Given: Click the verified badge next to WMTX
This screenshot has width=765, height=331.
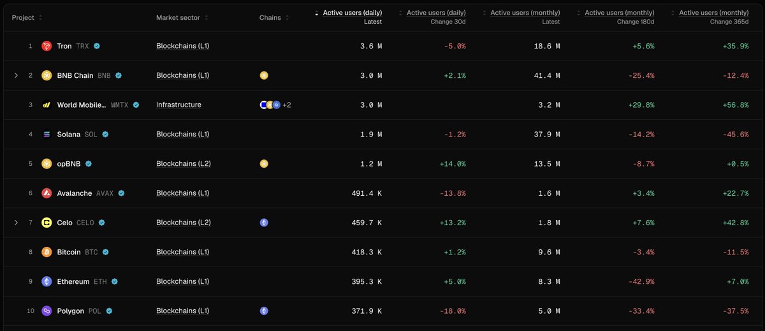Looking at the screenshot, I should pos(136,105).
